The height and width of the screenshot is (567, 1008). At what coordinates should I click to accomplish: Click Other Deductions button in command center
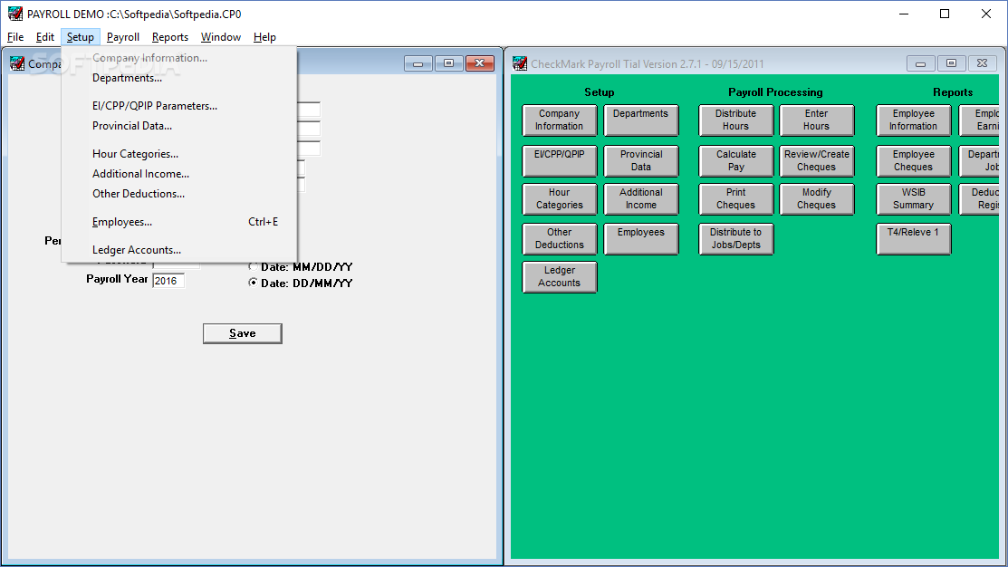(x=560, y=238)
